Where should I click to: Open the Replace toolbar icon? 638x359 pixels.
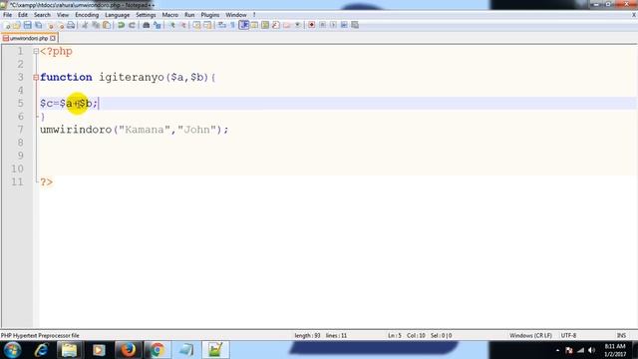tap(158, 25)
